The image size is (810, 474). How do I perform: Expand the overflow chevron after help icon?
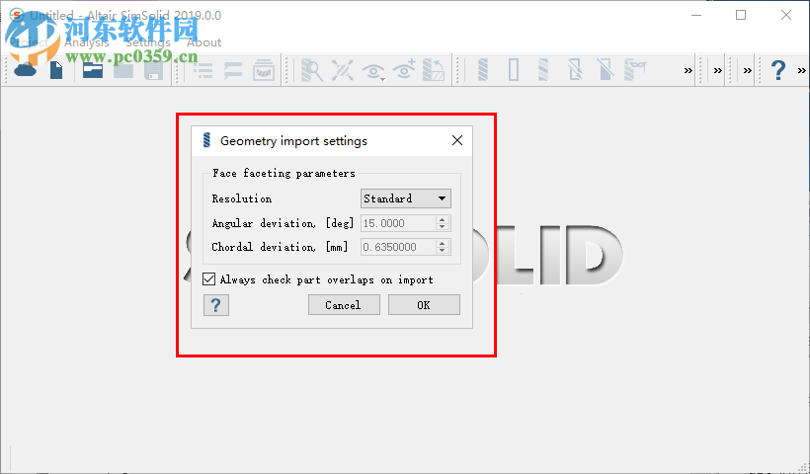point(802,71)
